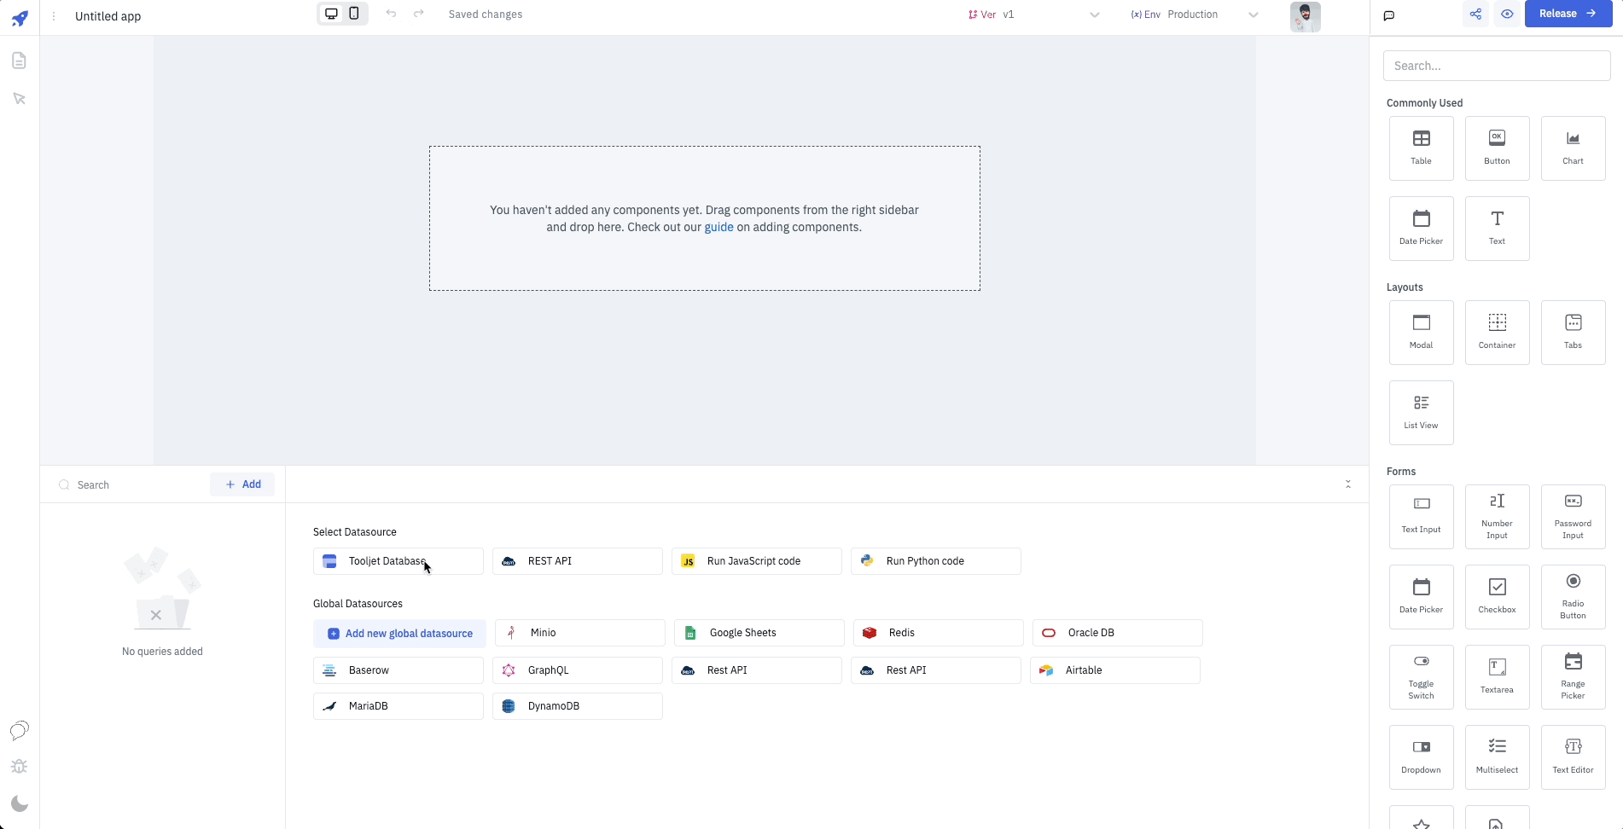
Task: Open comments chat bubble in left sidebar
Action: click(19, 730)
